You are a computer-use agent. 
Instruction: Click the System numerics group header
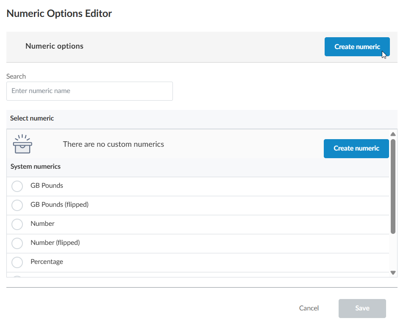36,167
